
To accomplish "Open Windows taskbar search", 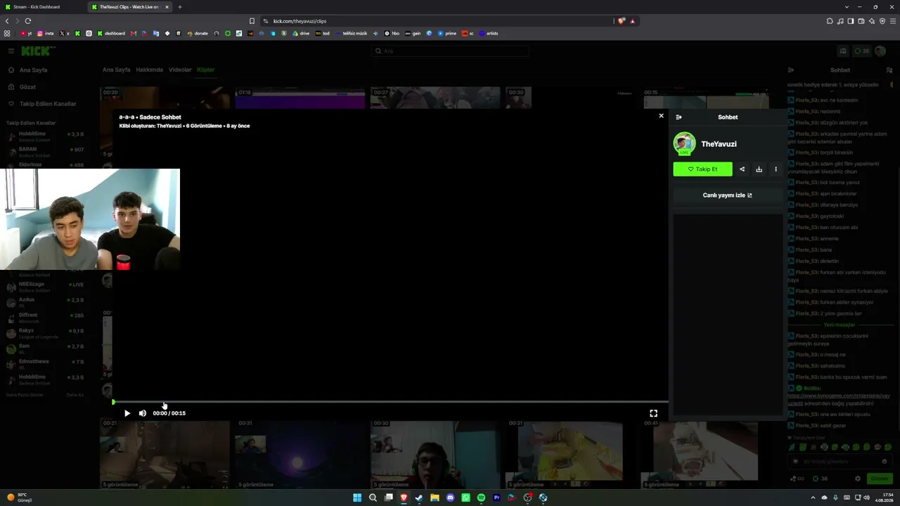I will 373,498.
